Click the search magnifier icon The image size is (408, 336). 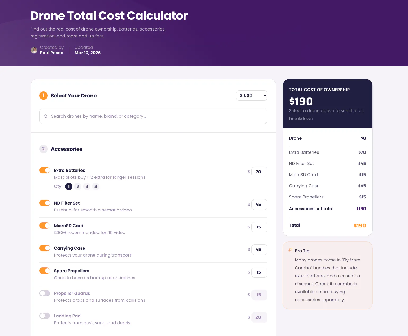click(x=46, y=116)
